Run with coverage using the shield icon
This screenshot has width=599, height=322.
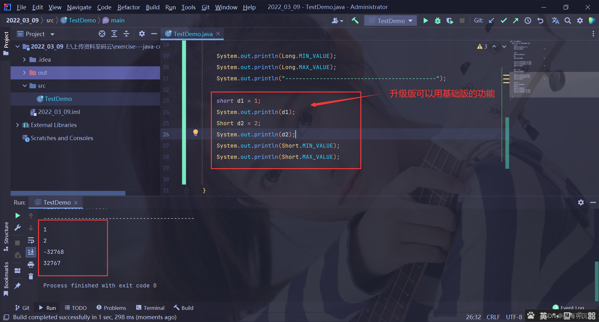pyautogui.click(x=450, y=21)
